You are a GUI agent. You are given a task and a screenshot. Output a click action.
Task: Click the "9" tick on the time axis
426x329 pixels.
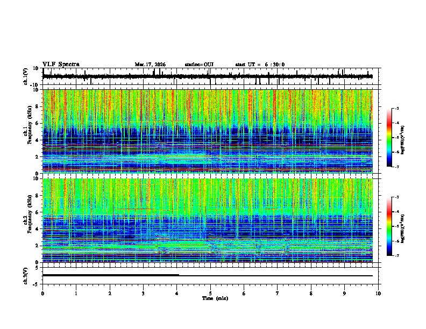[x=344, y=294]
